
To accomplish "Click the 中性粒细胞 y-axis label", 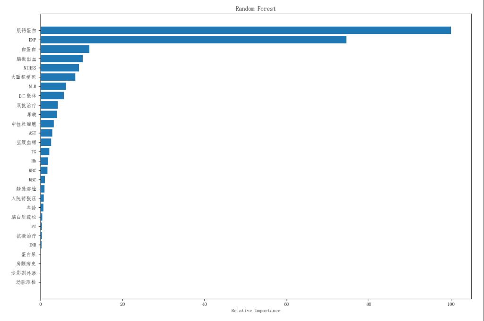I will click(24, 124).
